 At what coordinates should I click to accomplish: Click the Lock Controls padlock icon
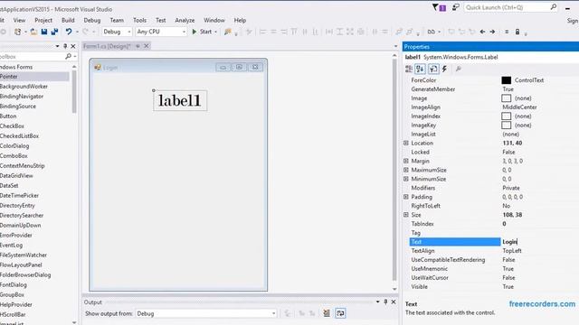(517, 32)
